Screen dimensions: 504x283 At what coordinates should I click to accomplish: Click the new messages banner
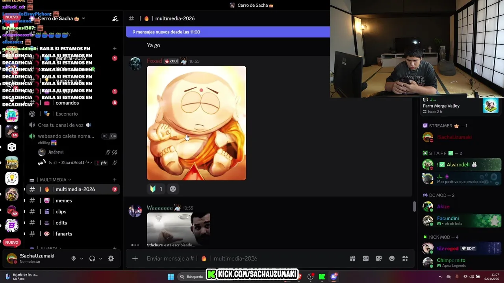228,32
